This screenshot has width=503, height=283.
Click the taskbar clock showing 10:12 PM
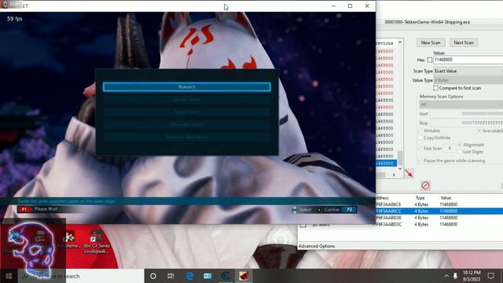(x=472, y=276)
